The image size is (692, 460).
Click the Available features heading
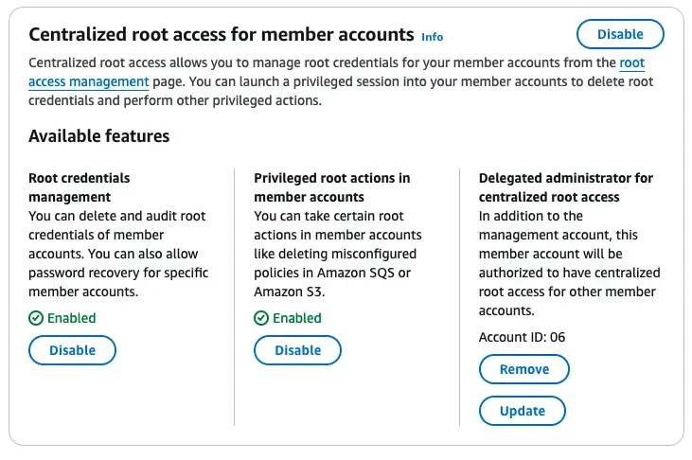[x=99, y=136]
